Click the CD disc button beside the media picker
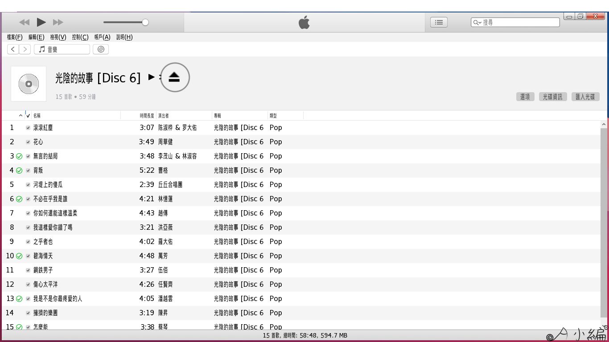 point(101,49)
